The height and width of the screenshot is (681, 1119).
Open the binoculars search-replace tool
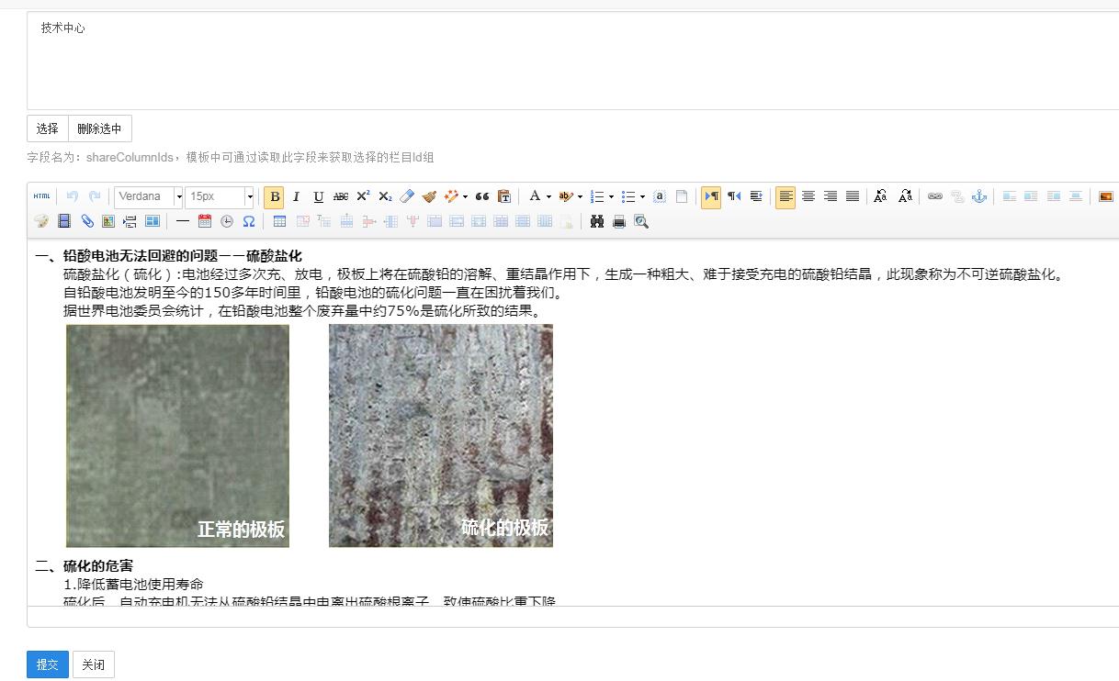pyautogui.click(x=597, y=221)
